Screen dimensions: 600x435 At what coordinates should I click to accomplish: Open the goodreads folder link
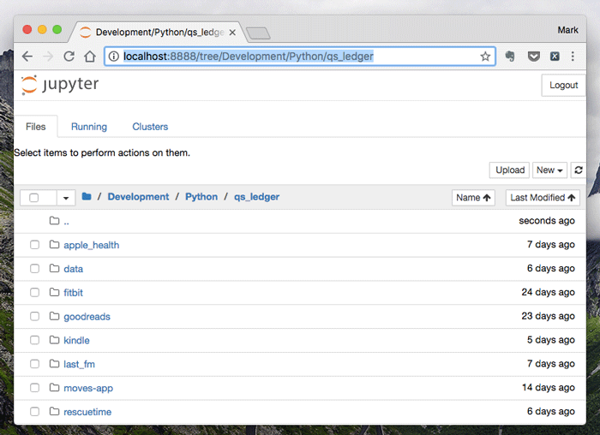point(87,317)
